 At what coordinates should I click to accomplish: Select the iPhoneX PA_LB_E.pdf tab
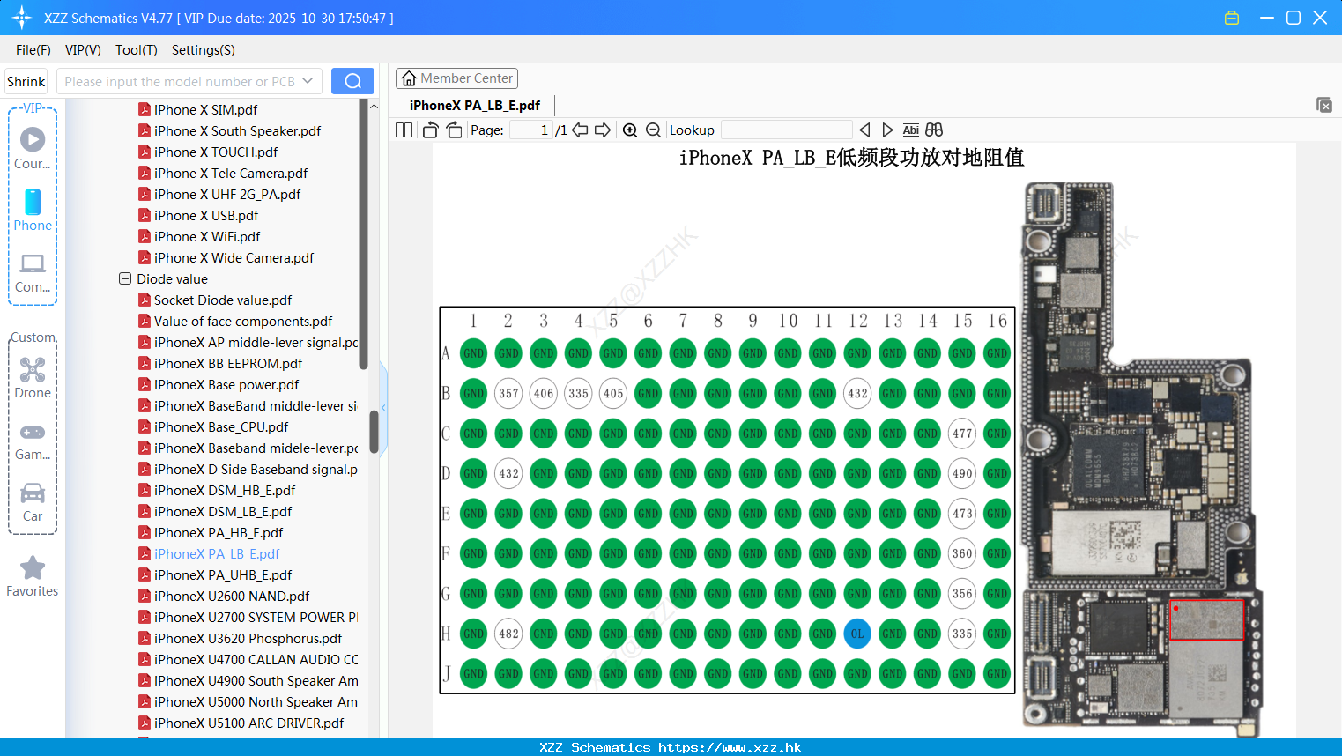475,105
